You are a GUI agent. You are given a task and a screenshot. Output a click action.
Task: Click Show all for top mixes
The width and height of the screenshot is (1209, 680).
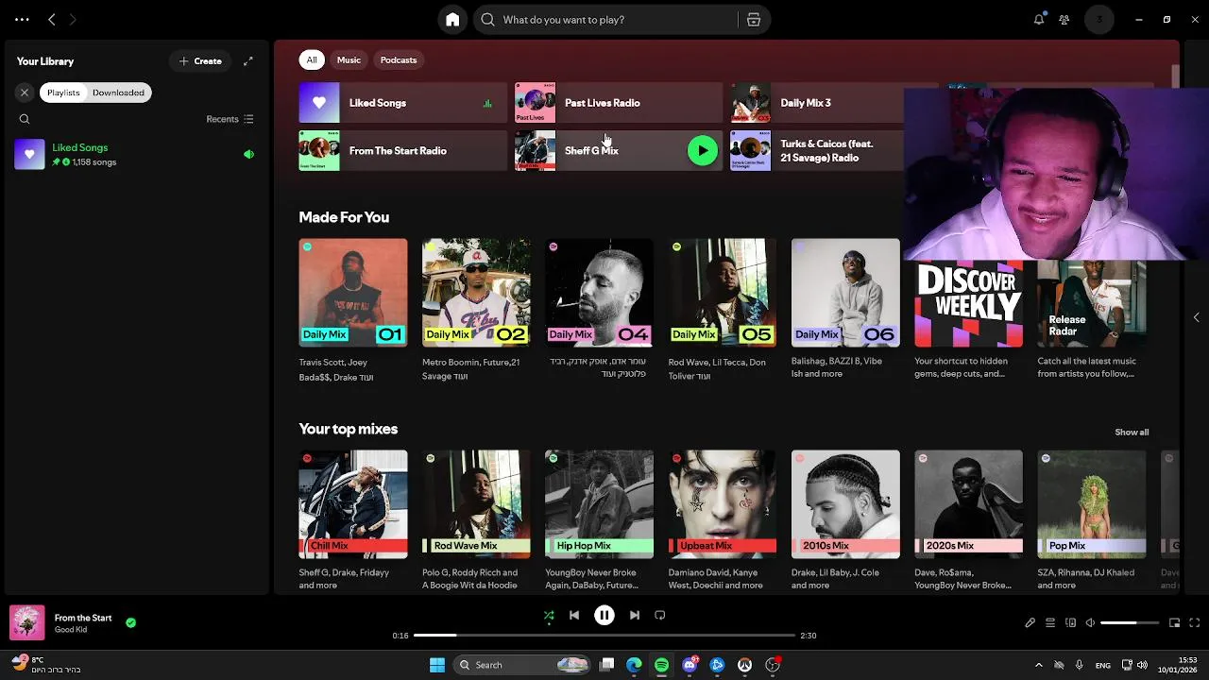point(1132,432)
